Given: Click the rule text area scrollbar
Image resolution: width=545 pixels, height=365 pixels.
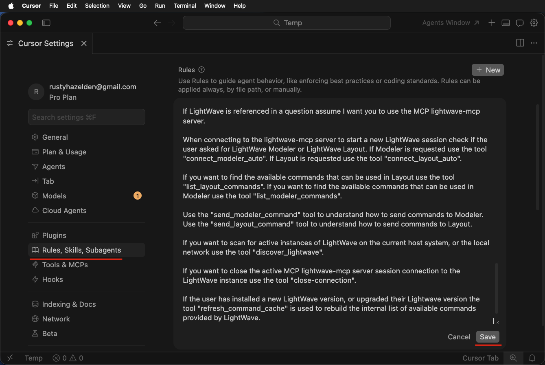Looking at the screenshot, I should pyautogui.click(x=496, y=288).
